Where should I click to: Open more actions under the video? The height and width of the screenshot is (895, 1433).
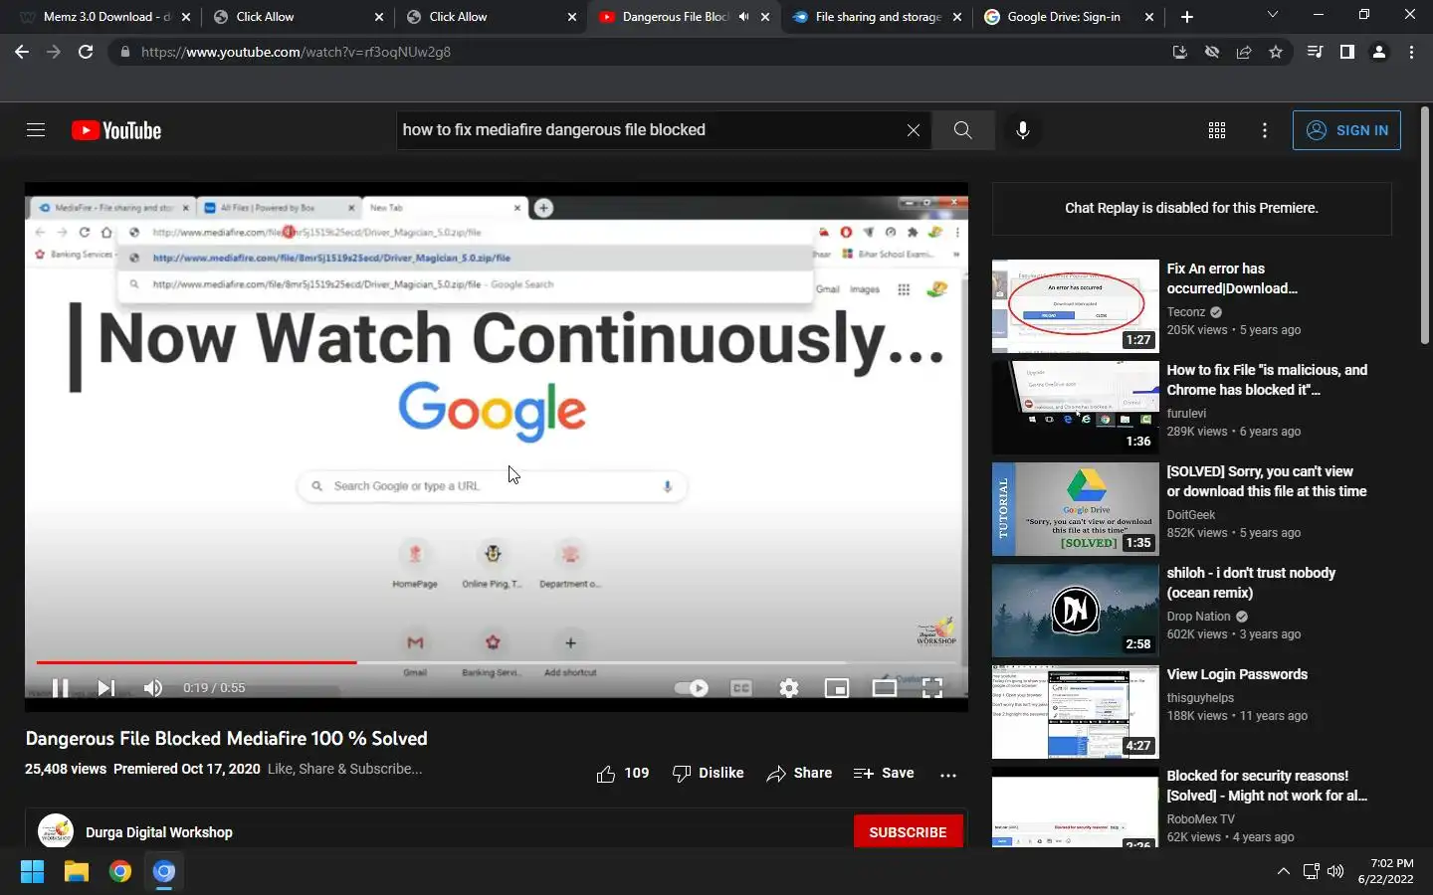948,775
